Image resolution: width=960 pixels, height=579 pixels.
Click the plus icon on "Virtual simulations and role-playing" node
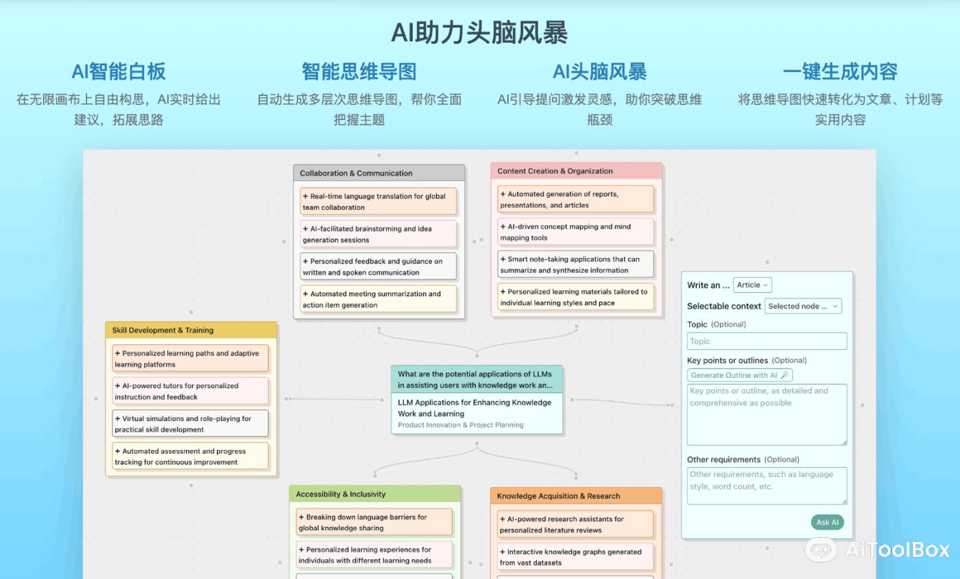click(116, 418)
